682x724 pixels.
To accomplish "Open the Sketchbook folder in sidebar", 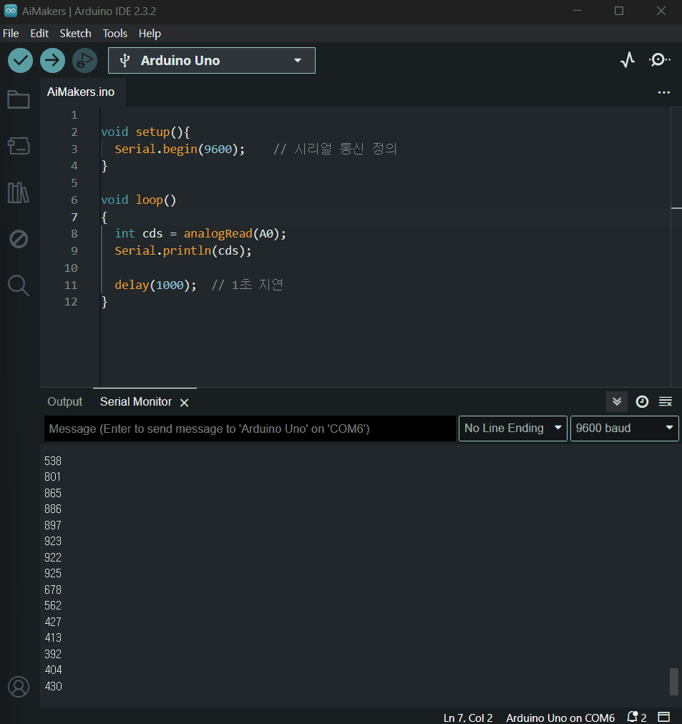I will (19, 100).
